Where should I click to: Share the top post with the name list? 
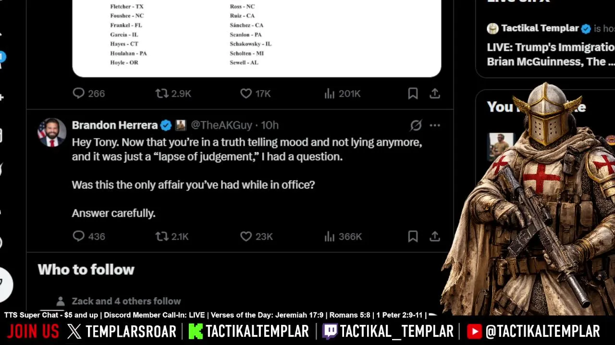tap(435, 93)
